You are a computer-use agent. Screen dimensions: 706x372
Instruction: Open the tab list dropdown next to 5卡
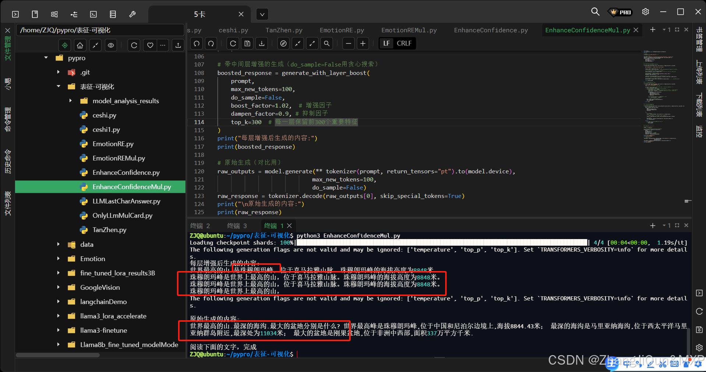(262, 15)
